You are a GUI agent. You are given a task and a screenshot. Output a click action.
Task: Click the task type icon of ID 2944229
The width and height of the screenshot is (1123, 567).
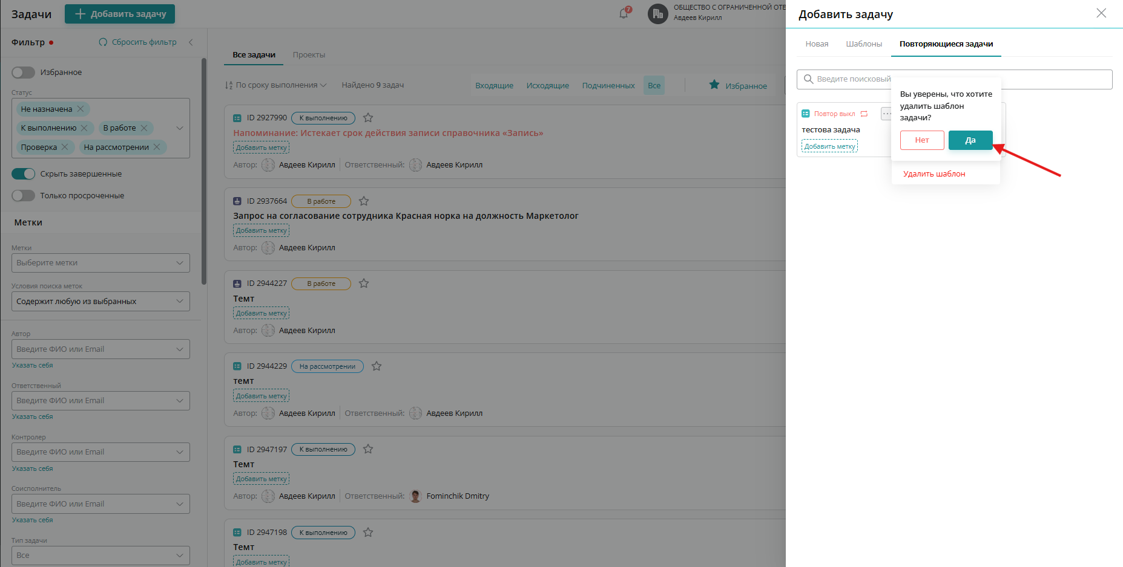tap(237, 366)
